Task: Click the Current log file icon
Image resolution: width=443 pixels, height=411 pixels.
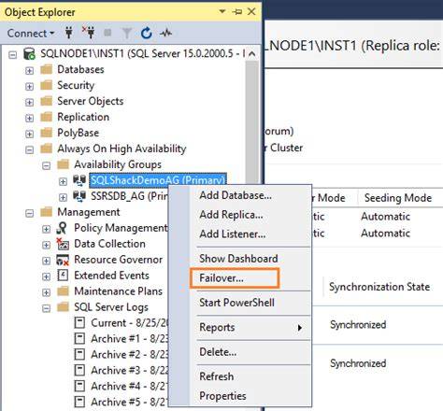Action: click(79, 322)
